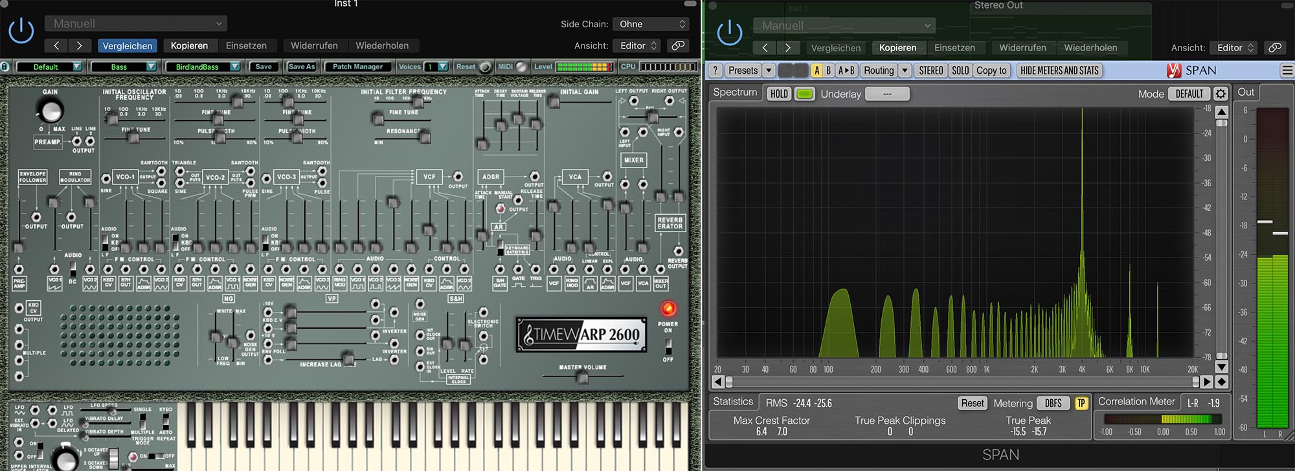
Task: Select slot B in SPAN
Action: tap(828, 71)
